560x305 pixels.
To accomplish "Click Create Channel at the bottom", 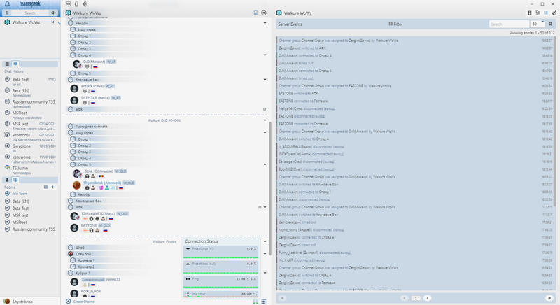I will 84,302.
